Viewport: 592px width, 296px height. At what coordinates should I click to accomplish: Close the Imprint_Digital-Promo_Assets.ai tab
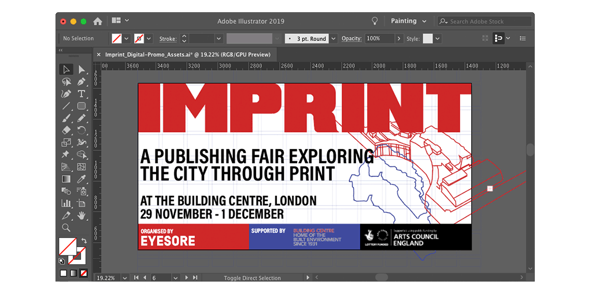[99, 55]
